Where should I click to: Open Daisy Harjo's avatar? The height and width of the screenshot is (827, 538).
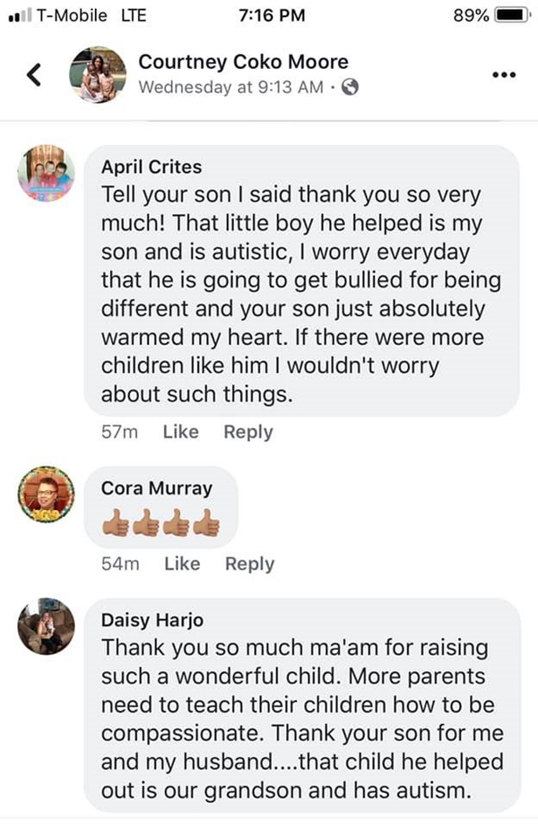(45, 626)
